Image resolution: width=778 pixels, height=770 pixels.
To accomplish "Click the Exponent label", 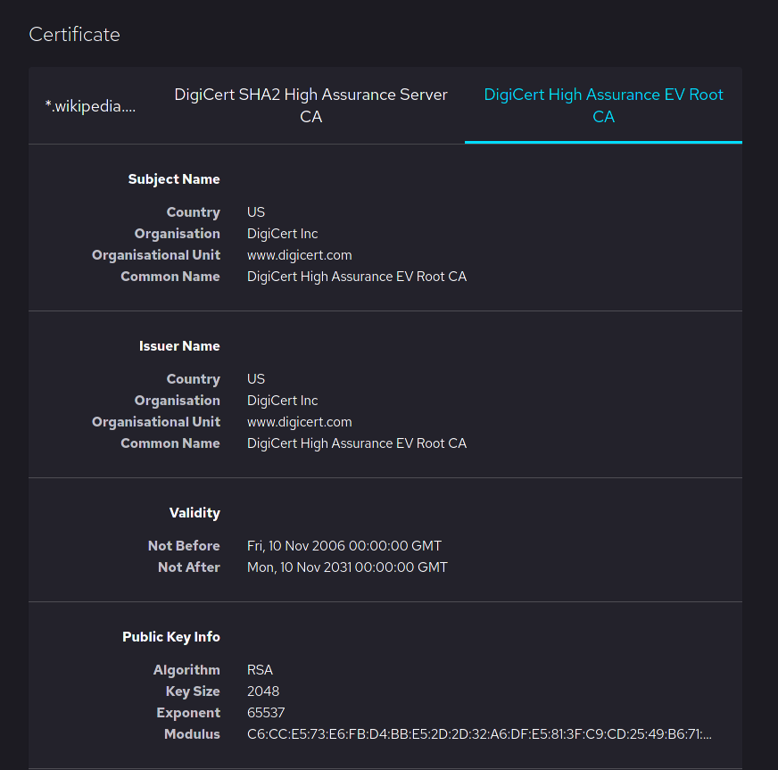I will [188, 712].
